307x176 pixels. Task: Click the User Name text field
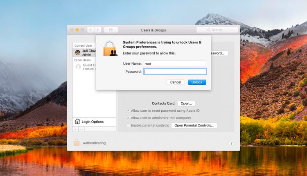click(x=174, y=63)
